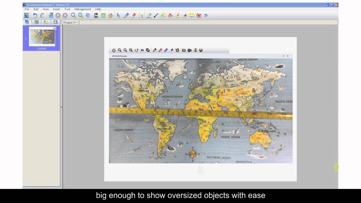Open the File menu
Viewport: 361px width, 203px height.
pyautogui.click(x=27, y=9)
